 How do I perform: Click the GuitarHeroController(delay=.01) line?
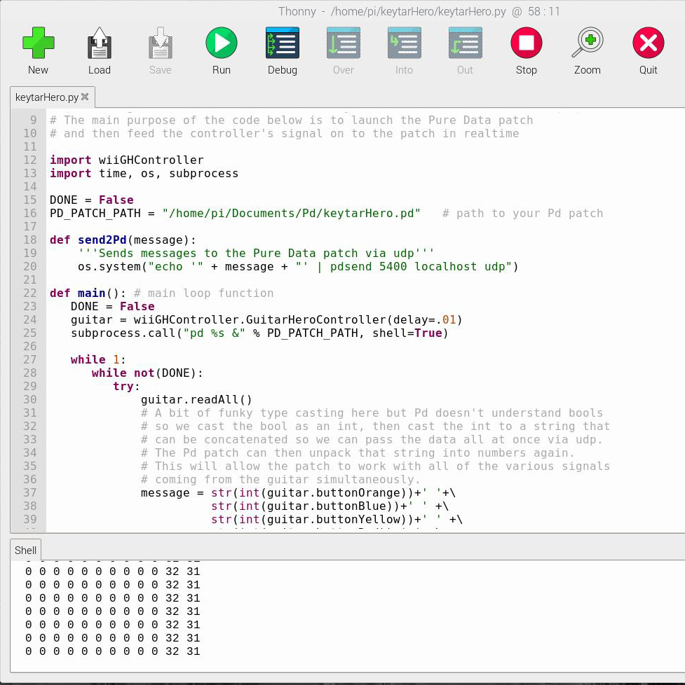pyautogui.click(x=266, y=320)
